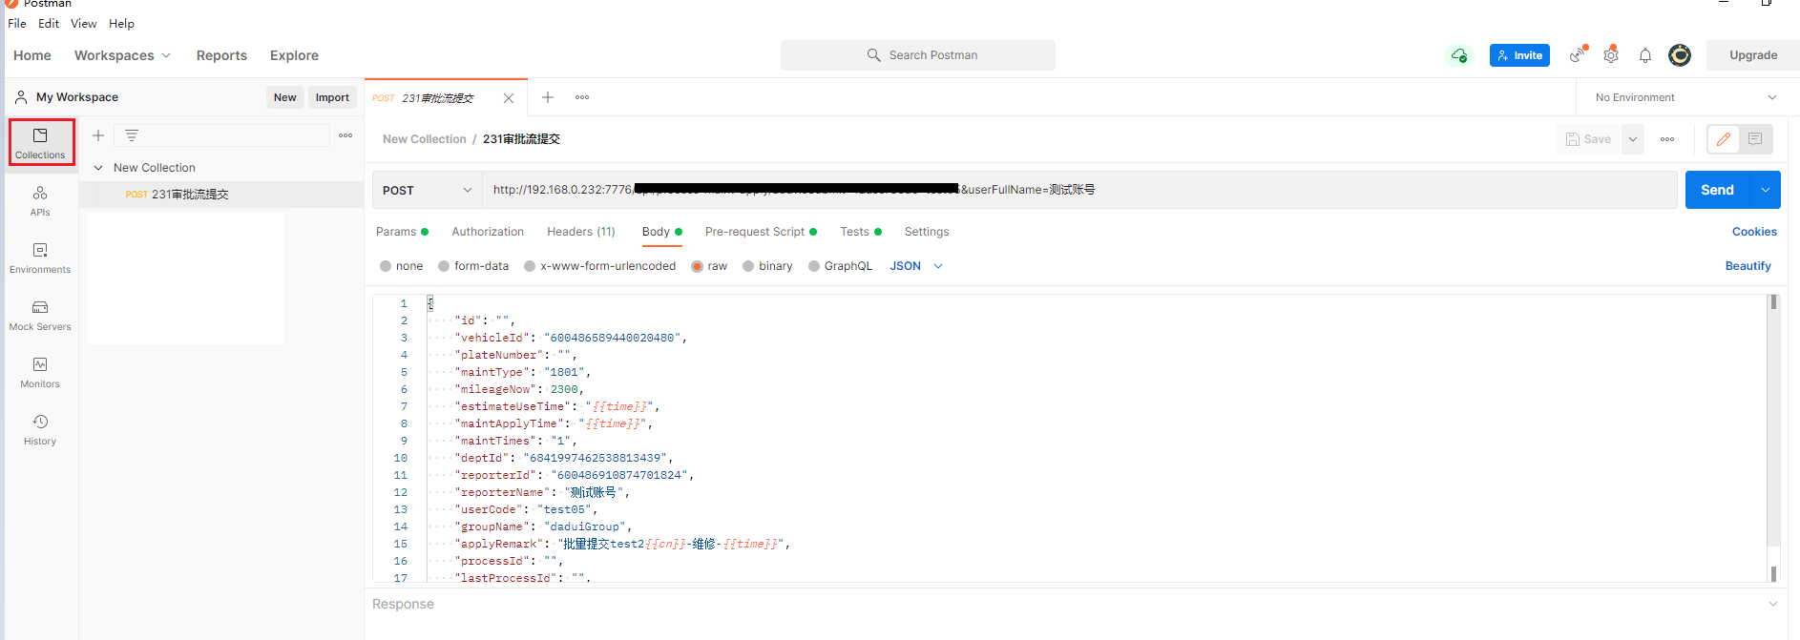Screen dimensions: 1800x640
Task: Click the Import button
Action: point(332,97)
